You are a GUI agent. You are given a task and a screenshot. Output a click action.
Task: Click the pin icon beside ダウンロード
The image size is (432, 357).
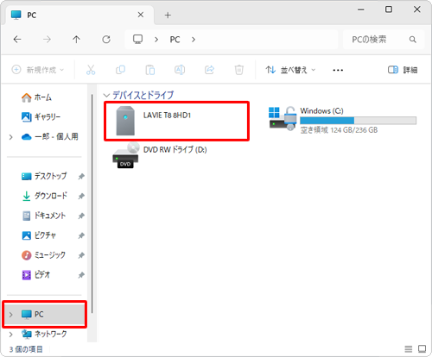point(81,196)
